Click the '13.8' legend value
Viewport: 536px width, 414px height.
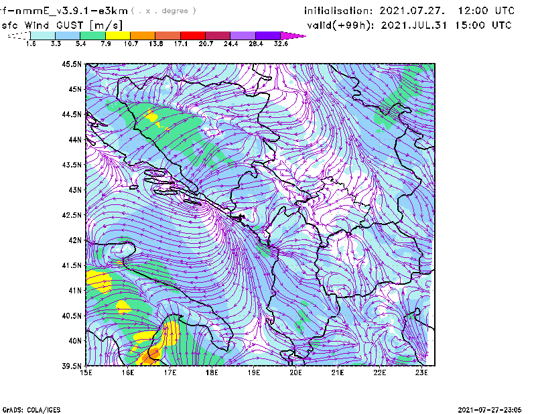tap(156, 44)
